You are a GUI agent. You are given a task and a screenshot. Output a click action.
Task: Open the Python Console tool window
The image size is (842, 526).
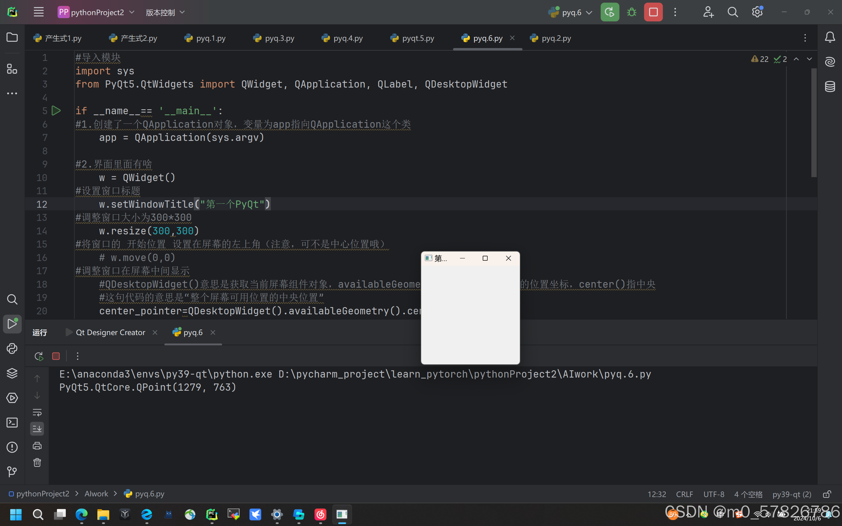point(12,349)
